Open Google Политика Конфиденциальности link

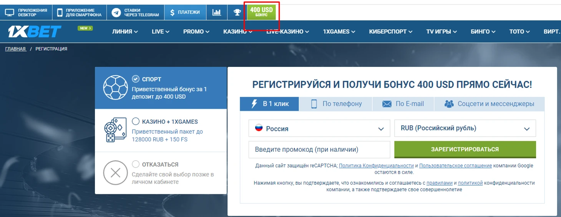pos(376,166)
